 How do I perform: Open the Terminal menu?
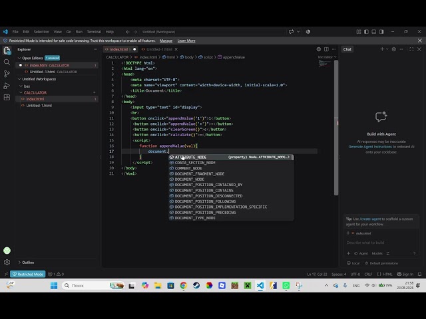point(94,32)
